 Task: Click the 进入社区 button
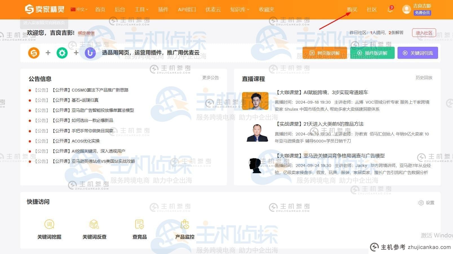(x=424, y=33)
